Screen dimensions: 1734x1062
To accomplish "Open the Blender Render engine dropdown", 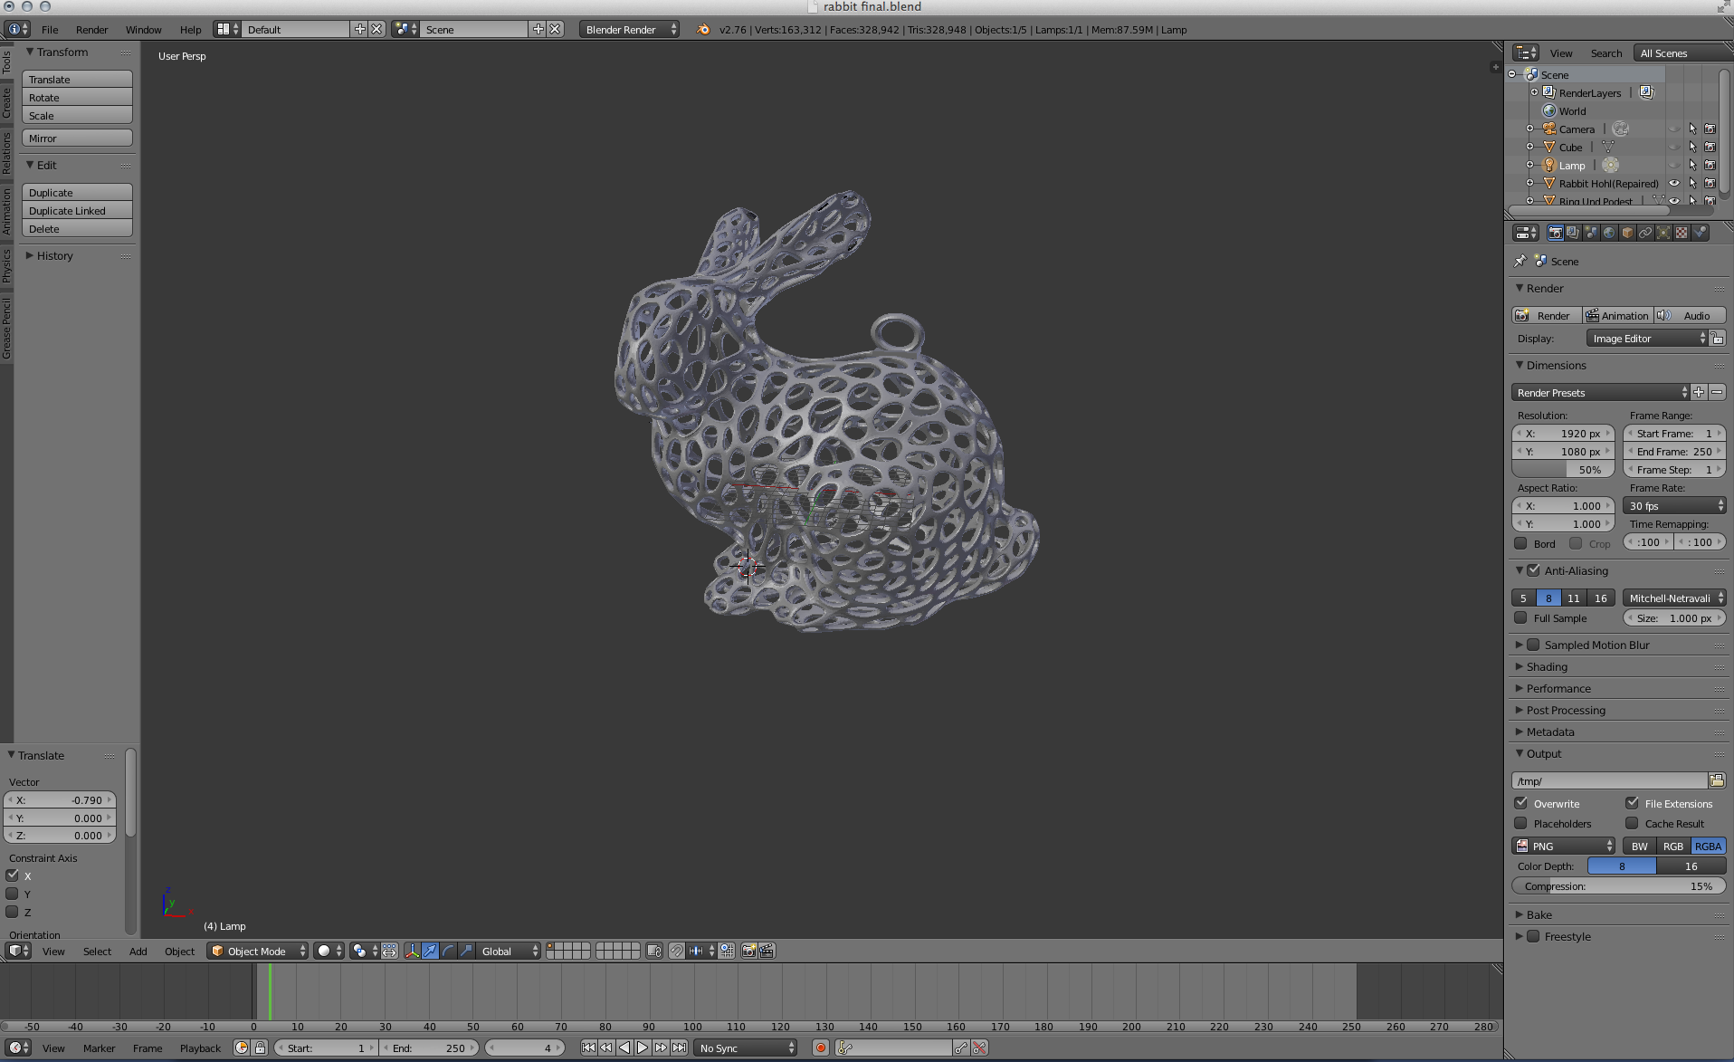I will coord(629,29).
